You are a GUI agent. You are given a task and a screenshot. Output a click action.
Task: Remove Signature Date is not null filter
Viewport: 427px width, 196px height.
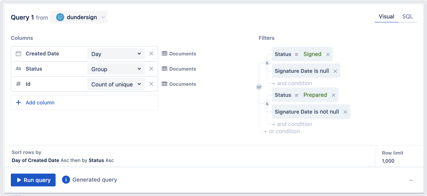345,112
